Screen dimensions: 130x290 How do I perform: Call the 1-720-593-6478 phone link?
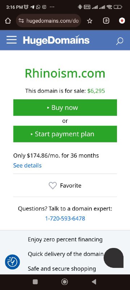pyautogui.click(x=65, y=219)
